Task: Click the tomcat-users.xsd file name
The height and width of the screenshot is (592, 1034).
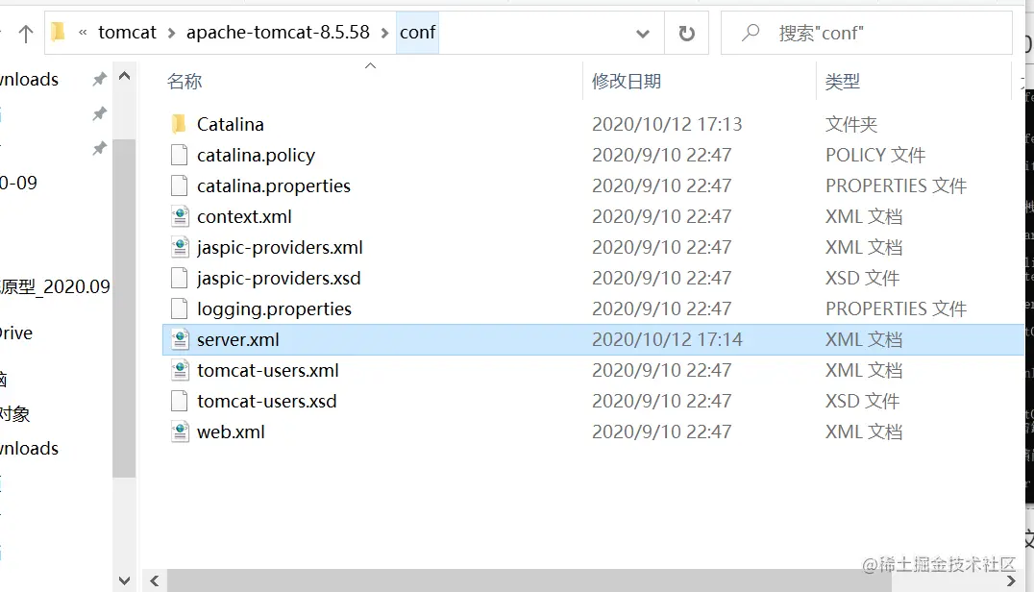Action: tap(266, 401)
